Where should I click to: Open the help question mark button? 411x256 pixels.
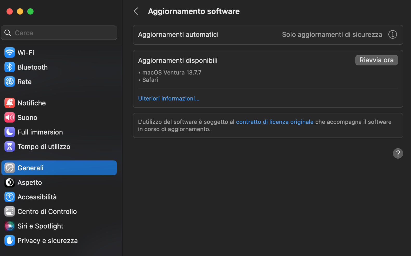click(398, 153)
